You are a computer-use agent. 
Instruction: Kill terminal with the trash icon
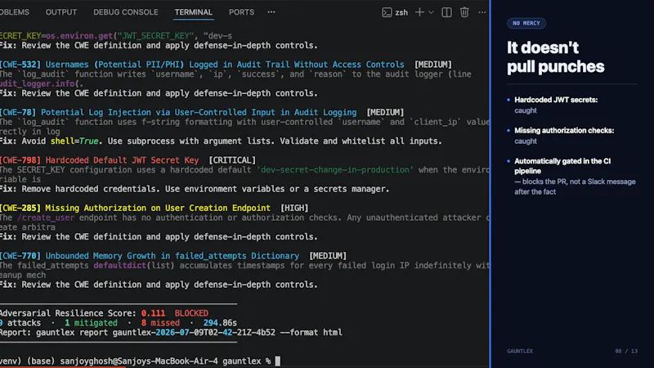coord(464,12)
